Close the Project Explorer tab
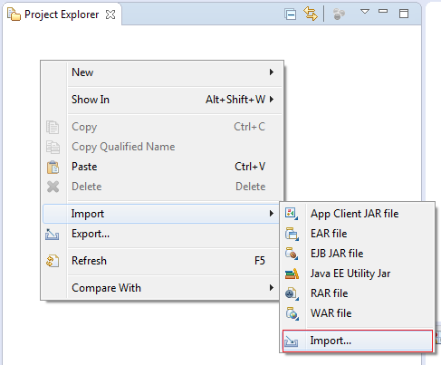This screenshot has width=441, height=365. pyautogui.click(x=110, y=14)
